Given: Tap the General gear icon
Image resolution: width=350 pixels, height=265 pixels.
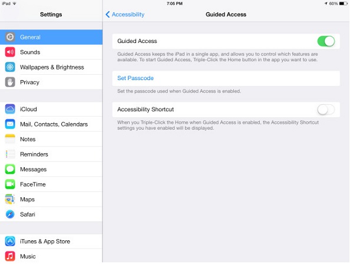Looking at the screenshot, I should pyautogui.click(x=10, y=37).
